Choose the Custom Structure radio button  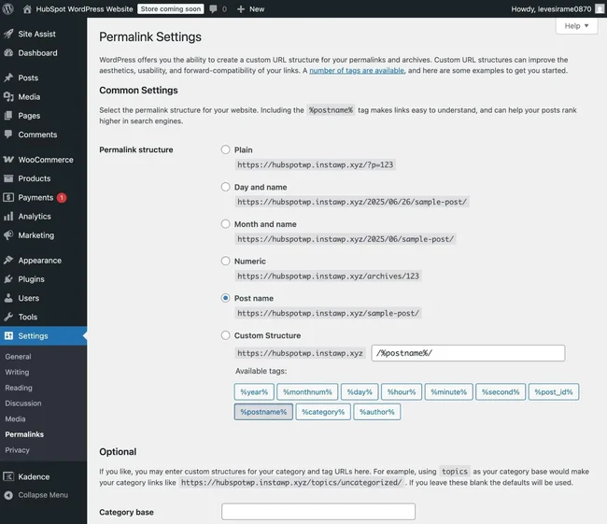click(225, 335)
